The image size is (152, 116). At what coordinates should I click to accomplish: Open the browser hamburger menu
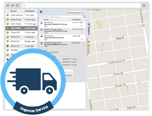click(x=144, y=5)
